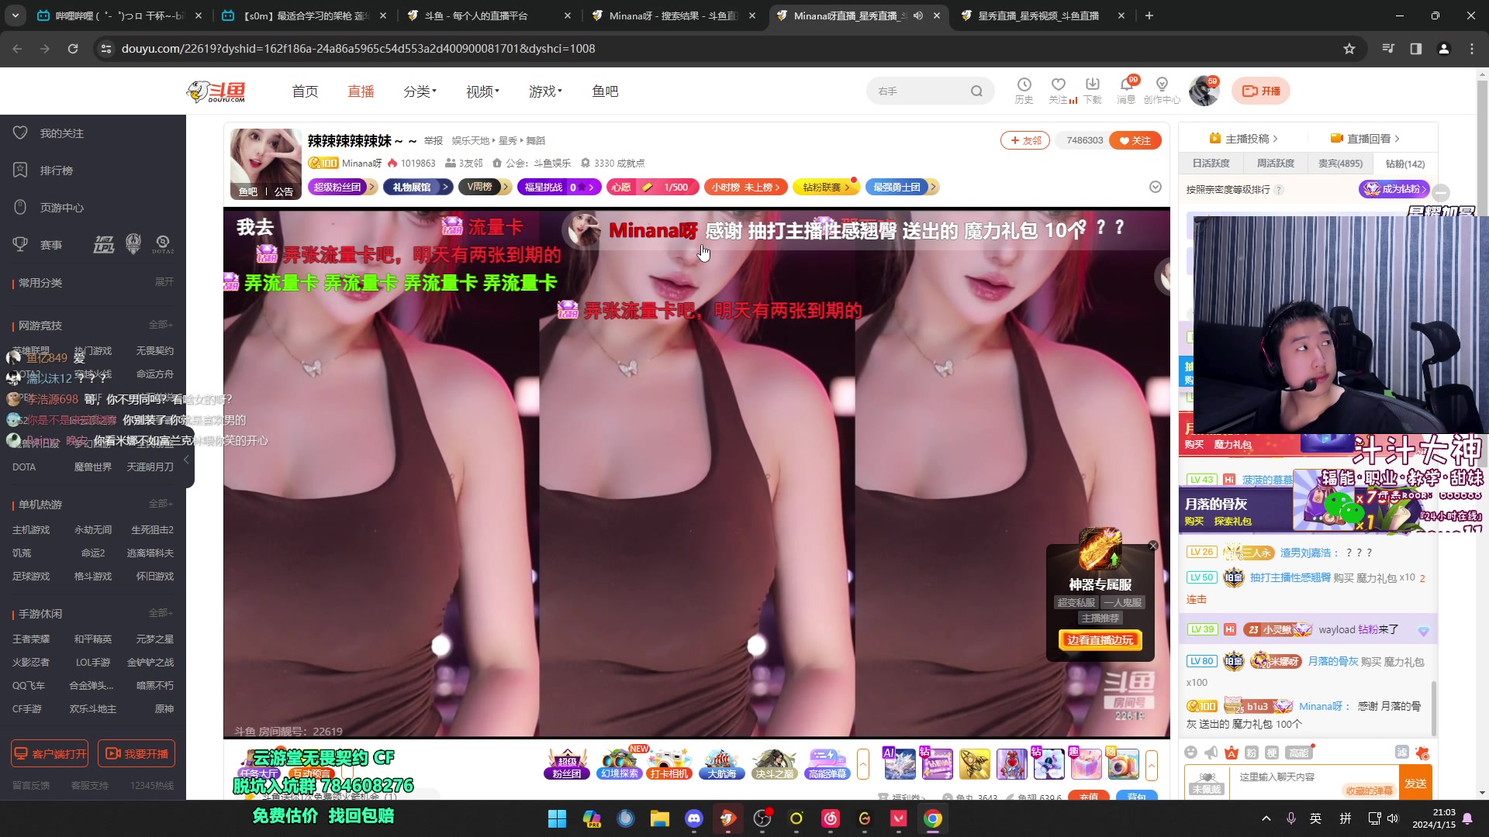1489x837 pixels.
Task: Open Discord from the taskbar
Action: [x=693, y=818]
